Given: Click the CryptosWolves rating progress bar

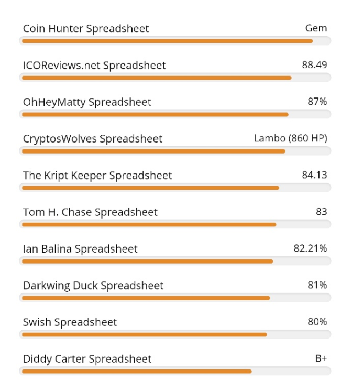Looking at the screenshot, I should pyautogui.click(x=153, y=151).
